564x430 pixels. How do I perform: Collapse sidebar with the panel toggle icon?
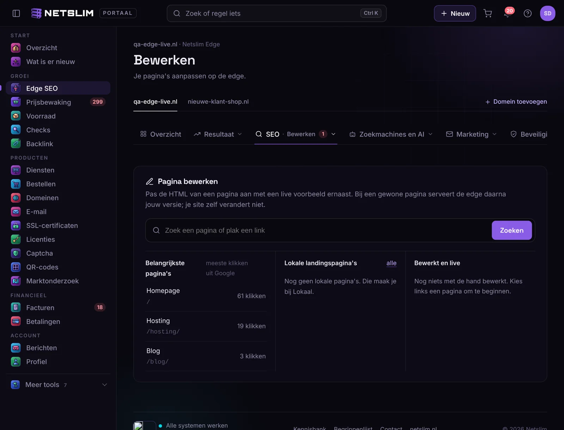click(16, 13)
